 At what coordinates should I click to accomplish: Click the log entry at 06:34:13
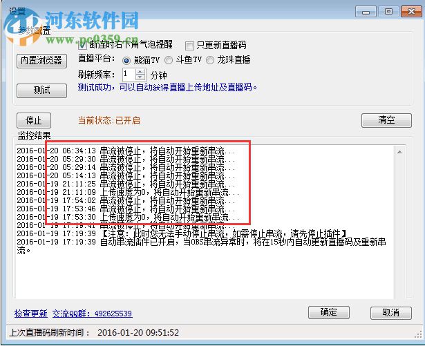click(126, 151)
